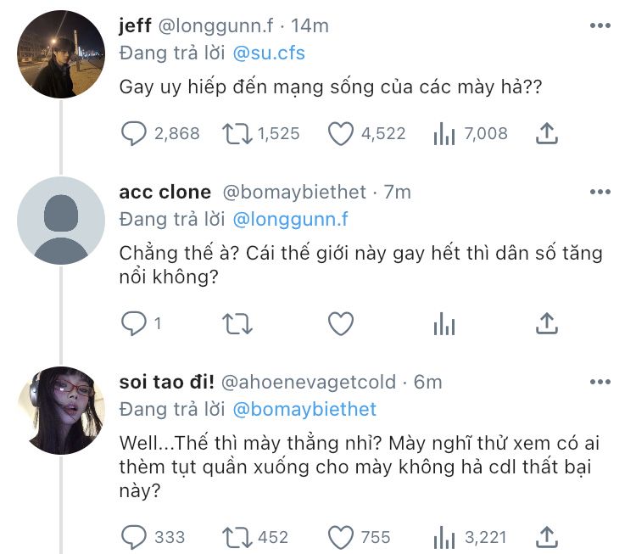
Task: Like the tweet by soi tao đi!
Action: pyautogui.click(x=340, y=537)
